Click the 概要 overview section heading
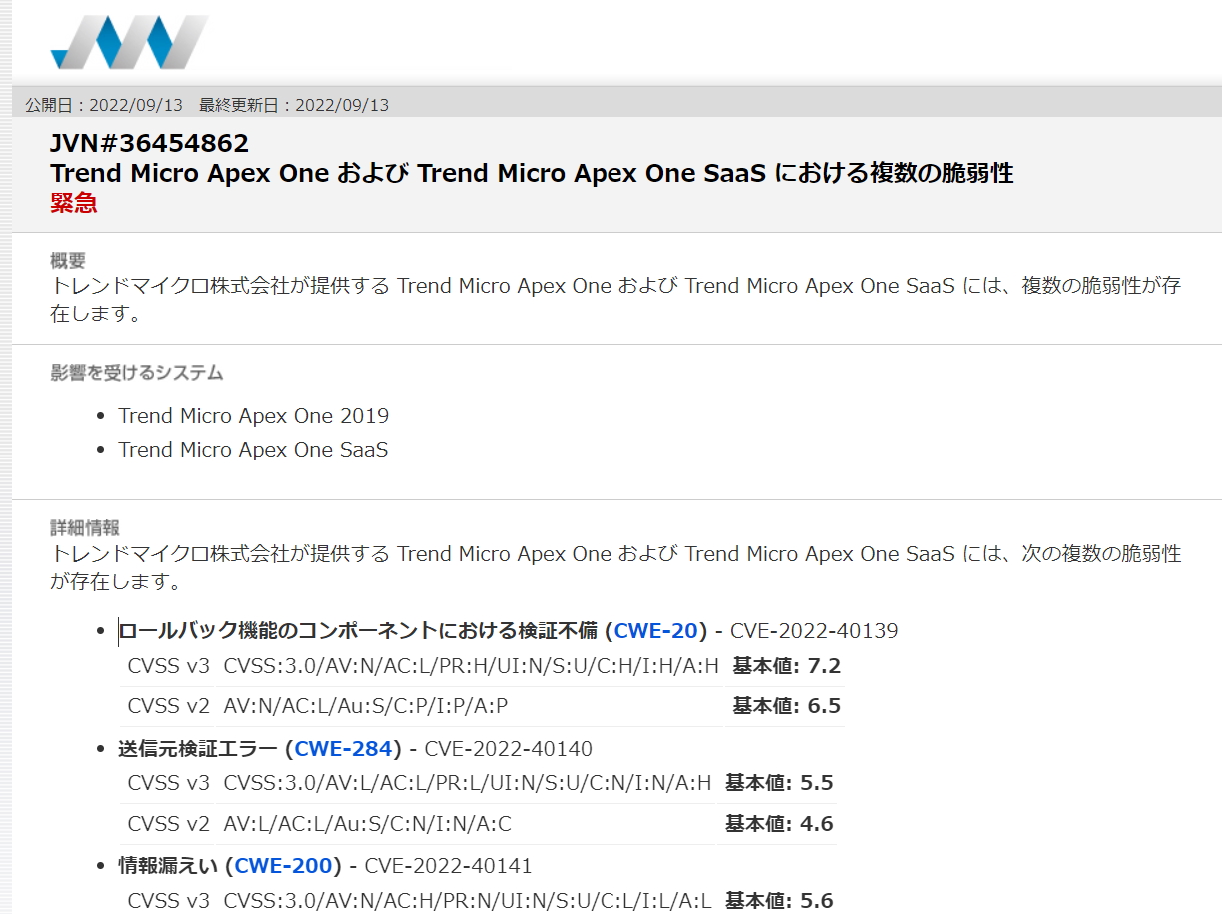Viewport: 1222px width, 914px height. click(x=69, y=260)
